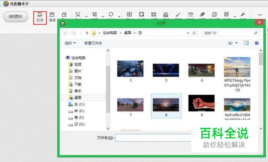Expand the chevron before 这台电脑 breadcrumb
Viewport: 268px width, 162px height.
point(100,33)
